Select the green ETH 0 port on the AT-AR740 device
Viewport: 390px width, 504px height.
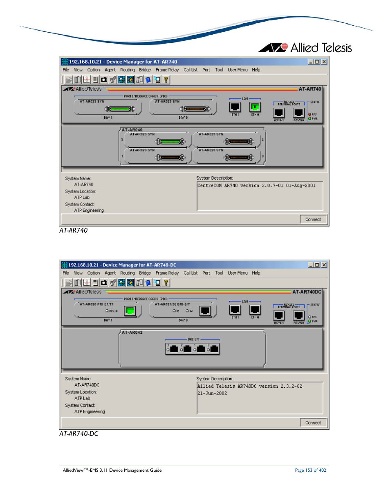255,107
